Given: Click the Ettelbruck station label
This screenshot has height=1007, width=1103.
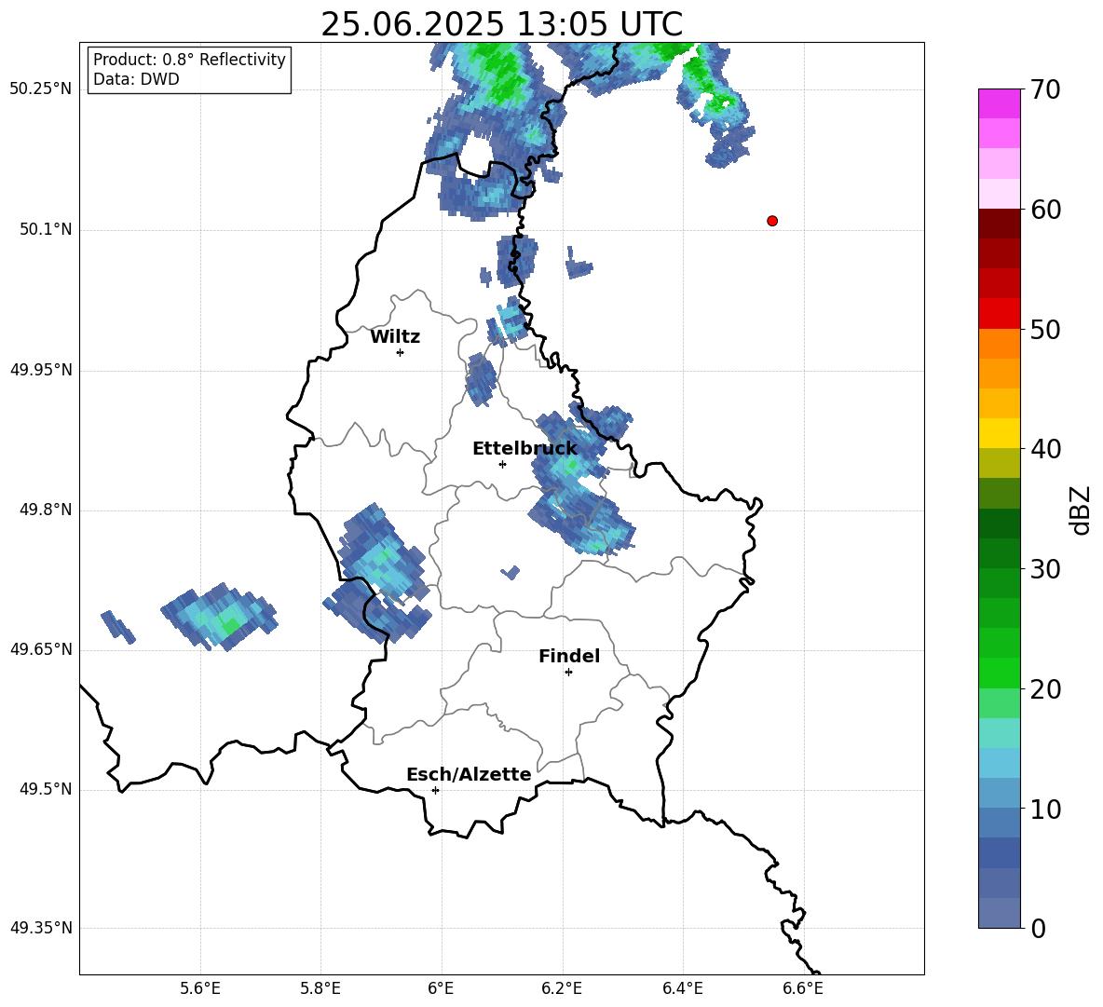Looking at the screenshot, I should click(x=524, y=449).
